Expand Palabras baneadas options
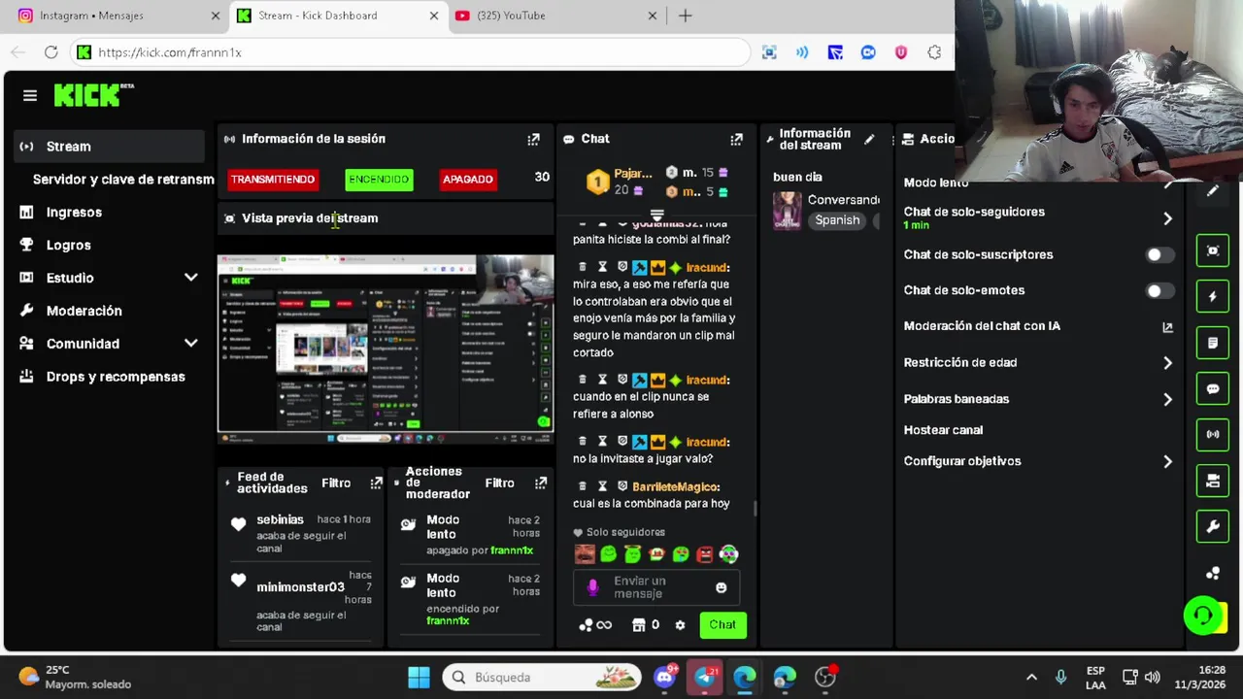Viewport: 1243px width, 699px height. (x=1167, y=399)
